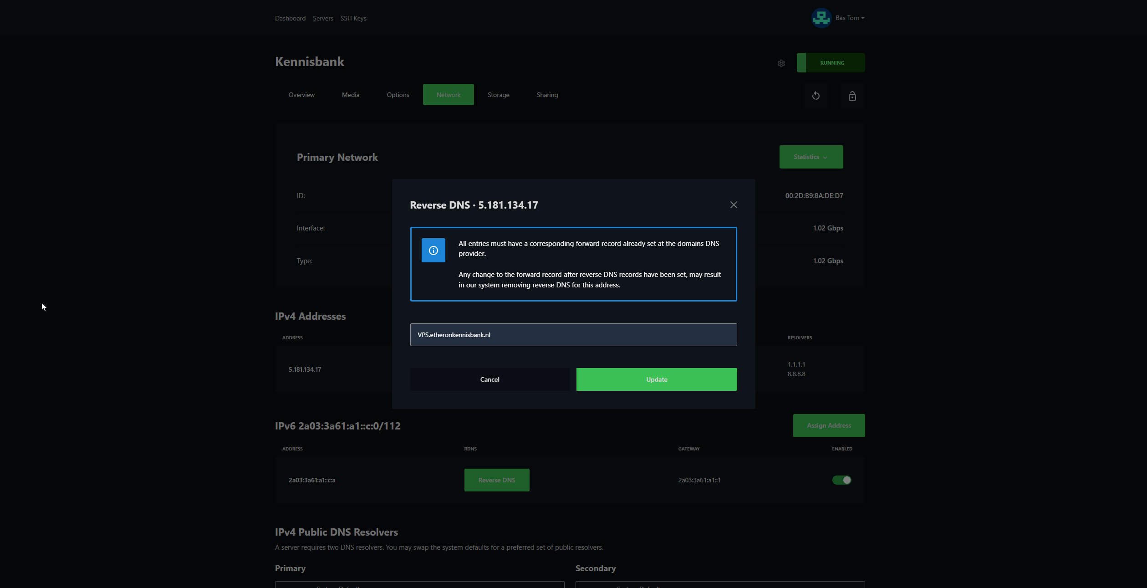Select the Media tab
The image size is (1147, 588).
tap(351, 95)
